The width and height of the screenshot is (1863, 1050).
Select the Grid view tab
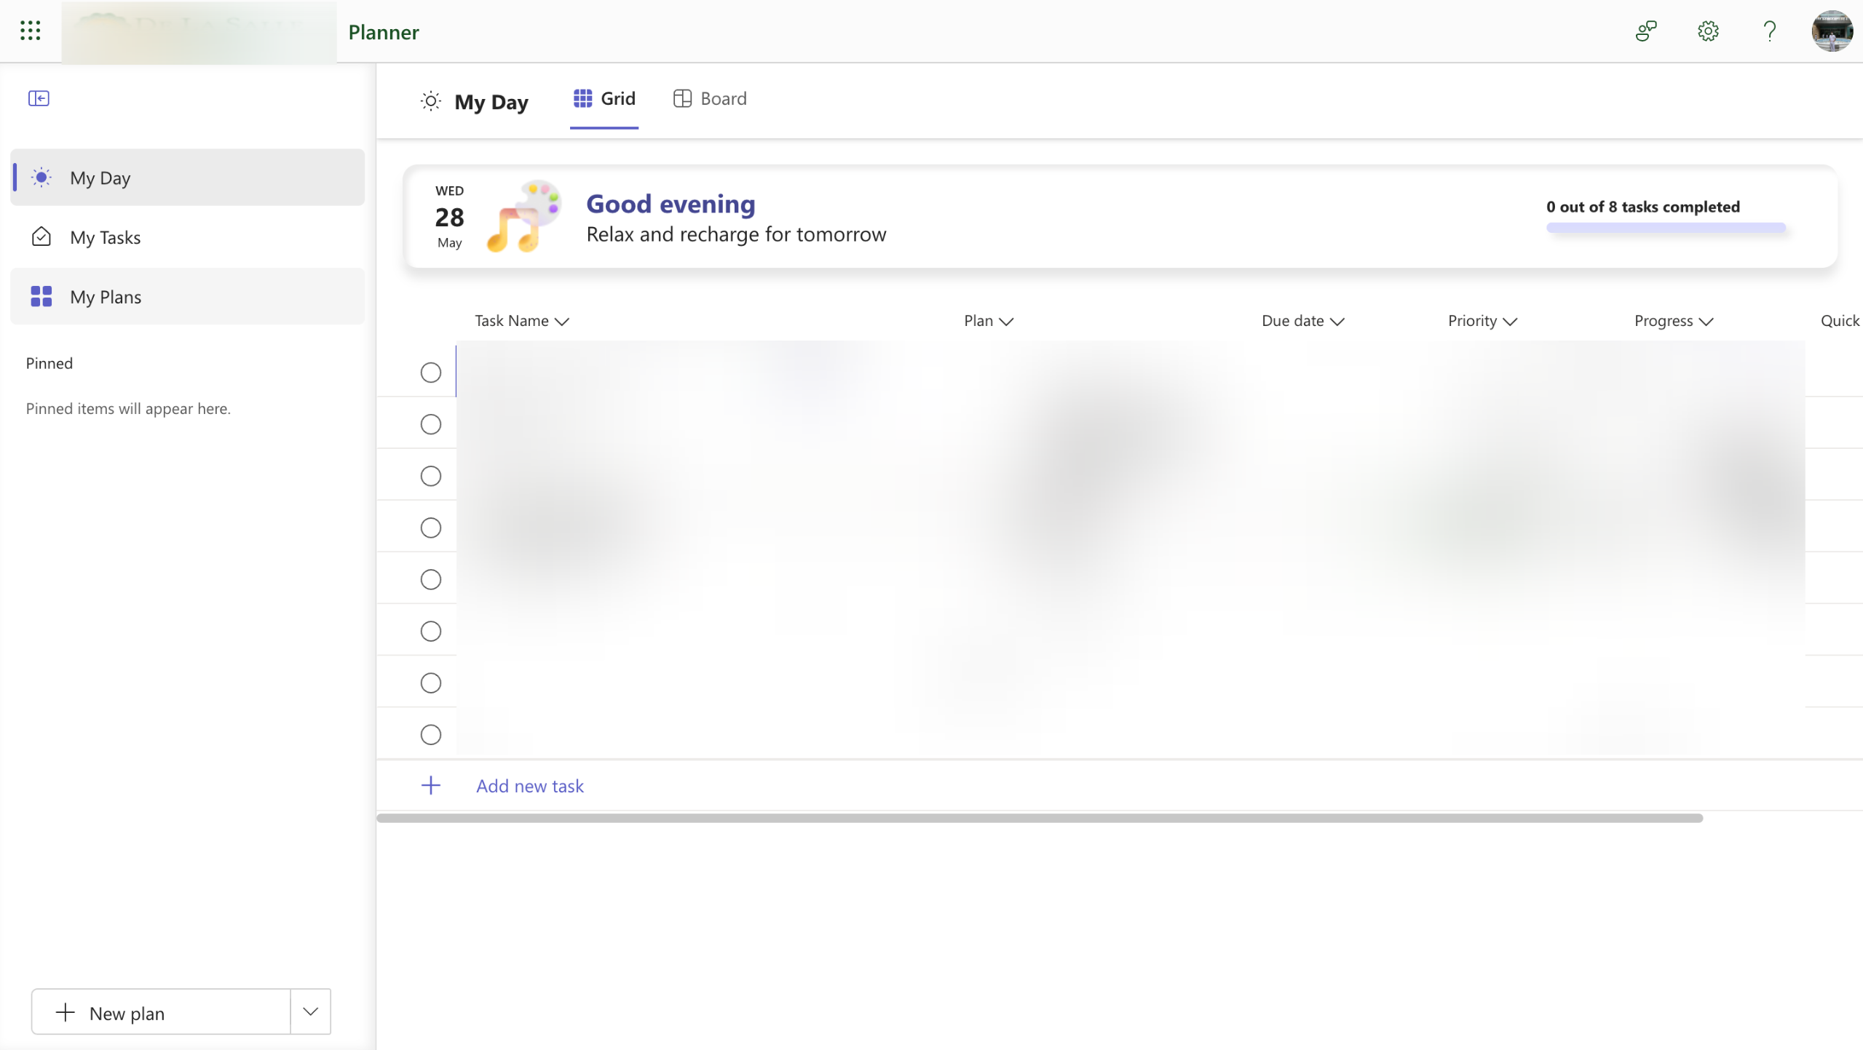point(604,98)
